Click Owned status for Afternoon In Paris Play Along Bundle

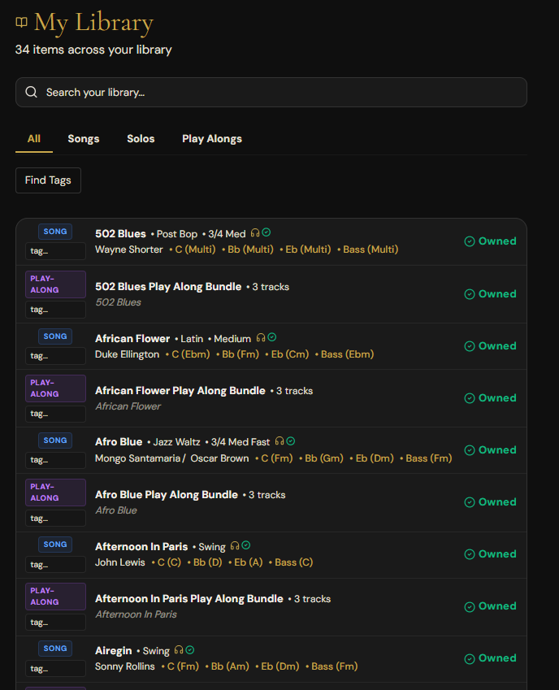coord(490,606)
